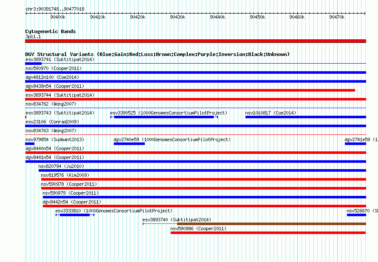Click the 90400k ruler tick
The height and width of the screenshot is (262, 378).
click(x=58, y=17)
